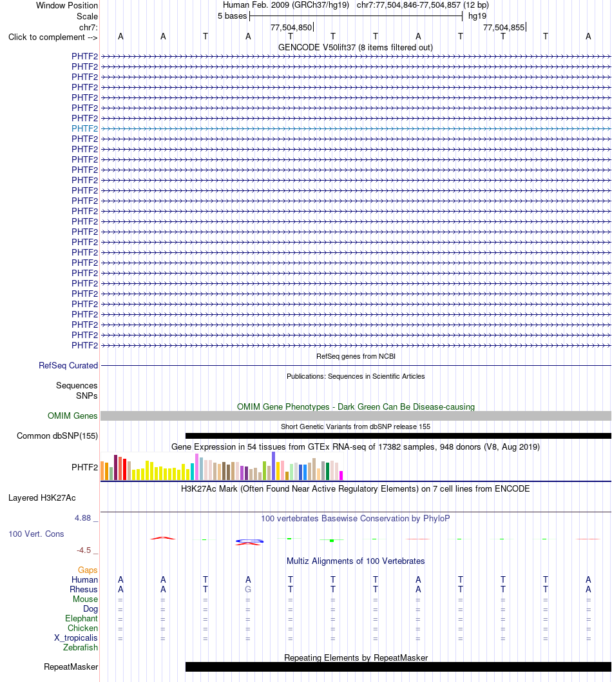Viewport: 612px width, 682px height.
Task: Click the Zebrafish species label
Action: click(x=81, y=648)
